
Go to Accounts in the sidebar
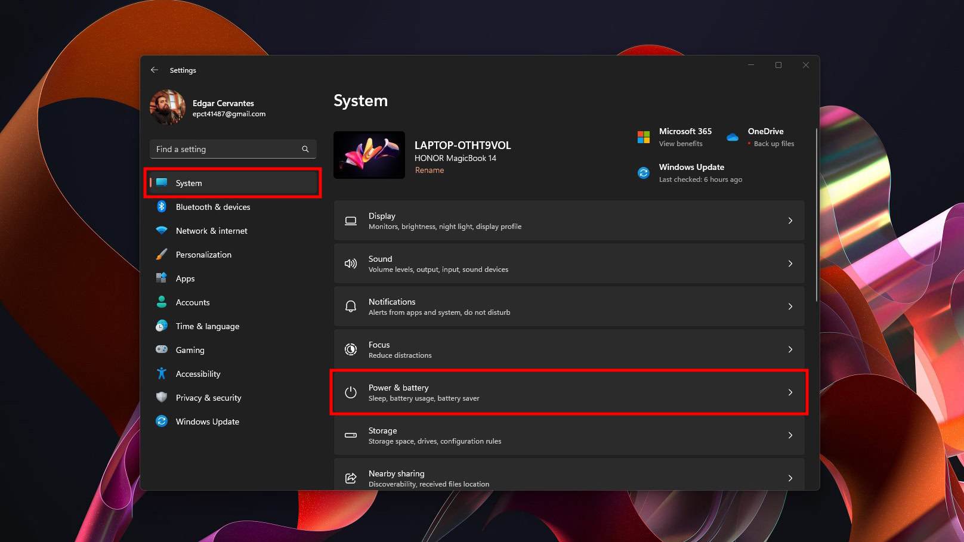pos(193,302)
